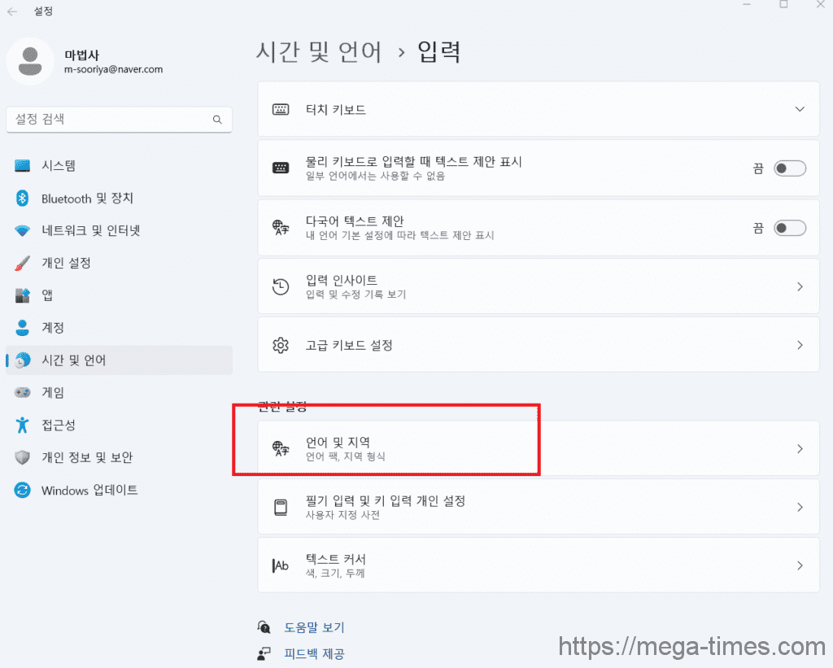
Task: Toggle 물리 키보드 텍스트 제안 표시 switch
Action: click(x=789, y=168)
